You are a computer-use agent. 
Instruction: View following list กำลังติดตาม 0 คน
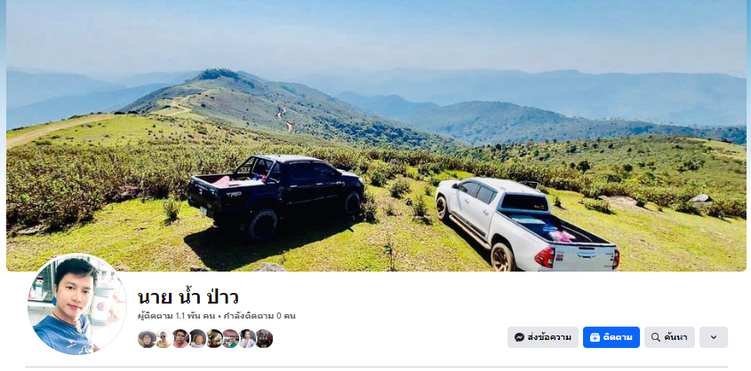(x=260, y=316)
